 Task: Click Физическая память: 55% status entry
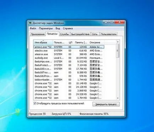94,114
